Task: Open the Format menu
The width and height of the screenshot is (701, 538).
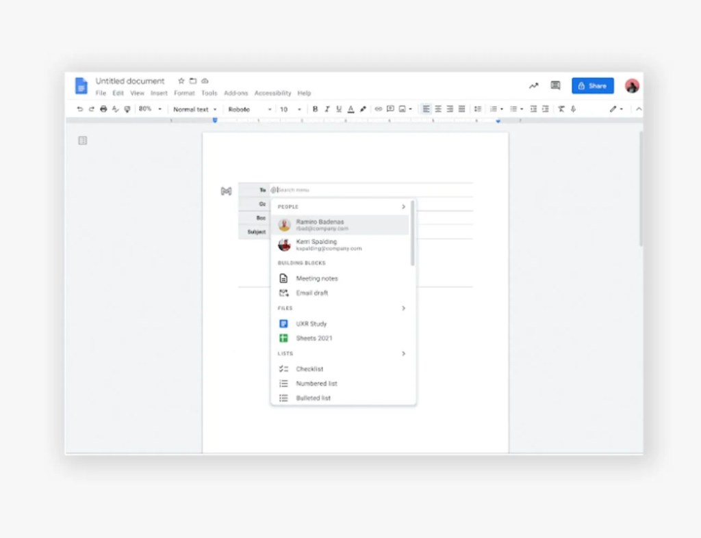Action: 184,93
